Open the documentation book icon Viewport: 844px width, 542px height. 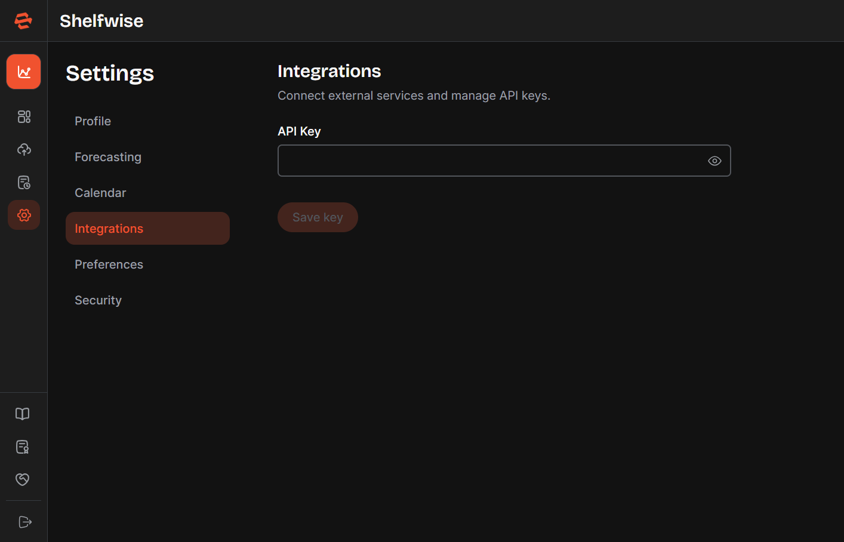(23, 414)
